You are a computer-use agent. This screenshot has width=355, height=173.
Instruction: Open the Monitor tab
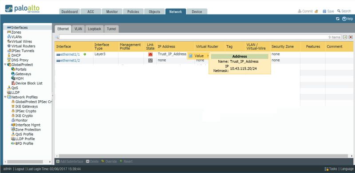112,12
